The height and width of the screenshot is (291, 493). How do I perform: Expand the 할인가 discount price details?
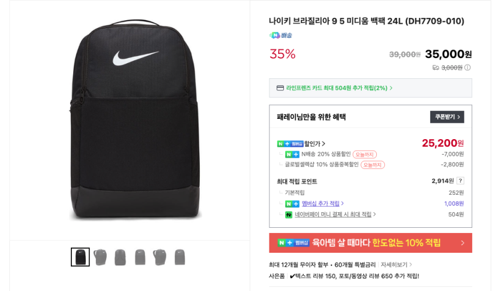click(315, 144)
